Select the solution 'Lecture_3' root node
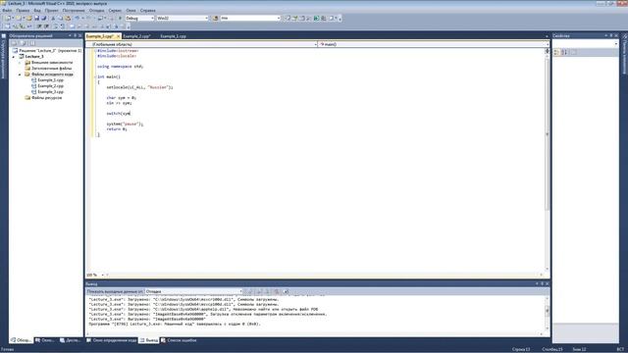The width and height of the screenshot is (628, 353). 47,50
